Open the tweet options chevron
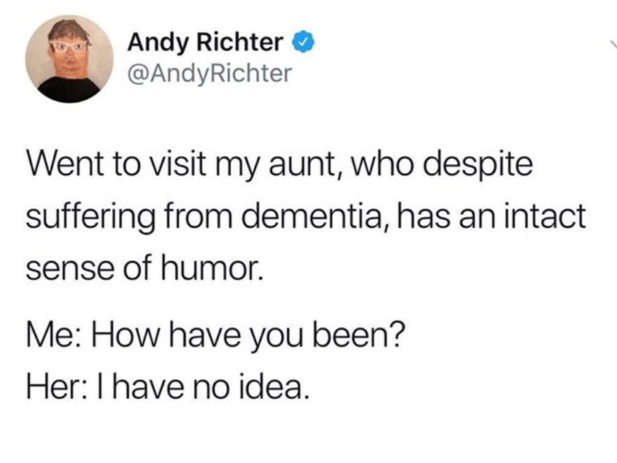617x463 pixels. coord(610,44)
